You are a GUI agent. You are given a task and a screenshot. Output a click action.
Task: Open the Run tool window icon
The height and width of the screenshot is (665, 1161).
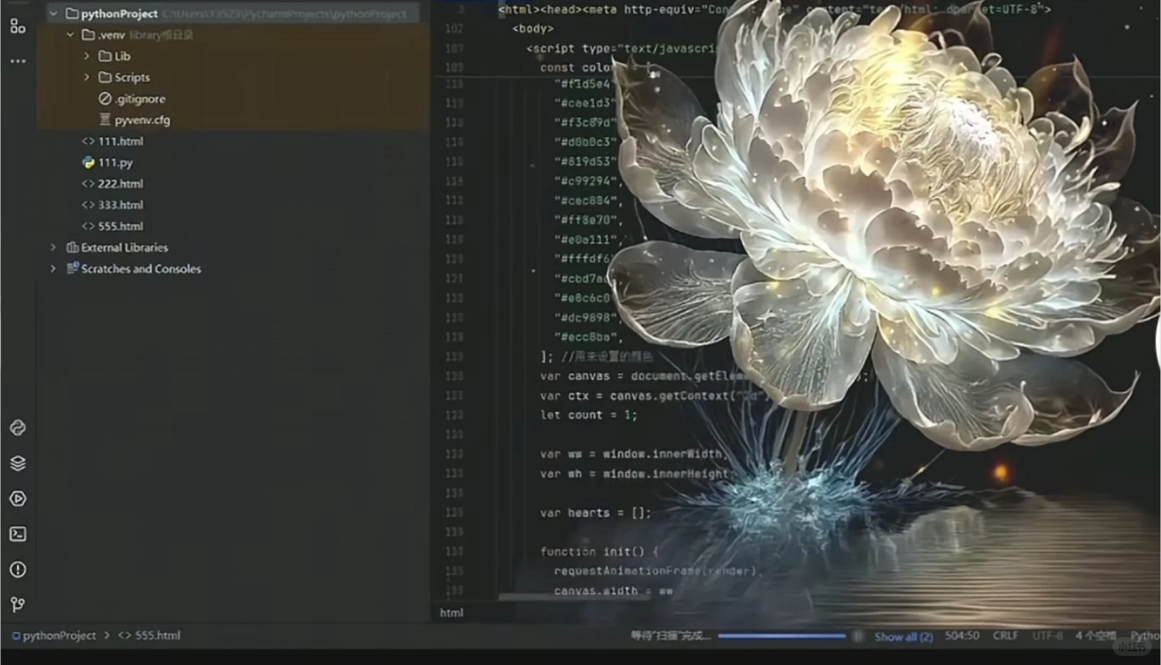[18, 499]
